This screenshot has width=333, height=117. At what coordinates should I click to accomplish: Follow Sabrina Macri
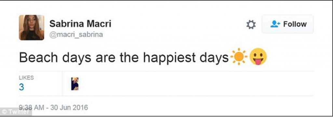pos(287,24)
